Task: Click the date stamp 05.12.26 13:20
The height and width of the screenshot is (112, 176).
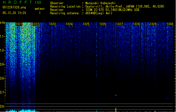Action: click(x=14, y=13)
